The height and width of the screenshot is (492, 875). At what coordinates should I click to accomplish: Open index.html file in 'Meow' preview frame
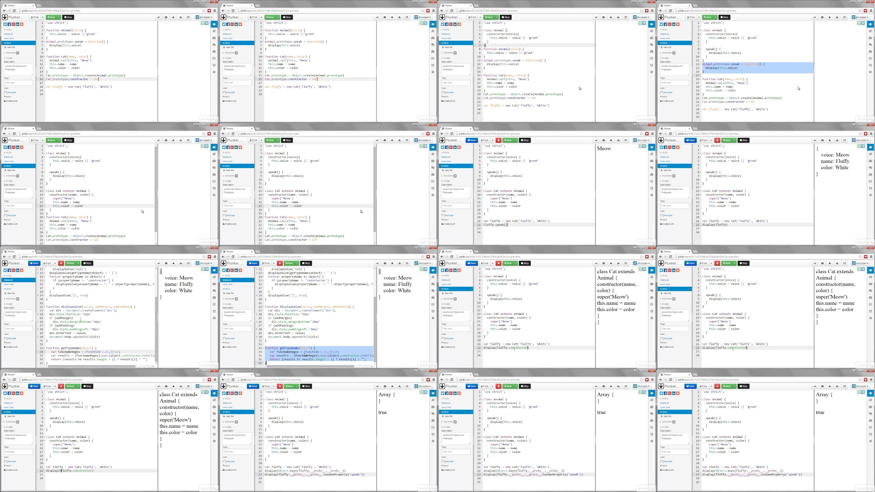click(446, 161)
